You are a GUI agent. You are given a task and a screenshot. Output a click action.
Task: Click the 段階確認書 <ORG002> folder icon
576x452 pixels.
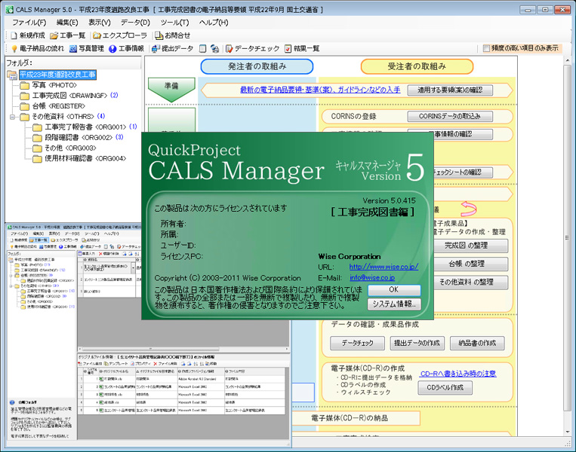[x=37, y=137]
